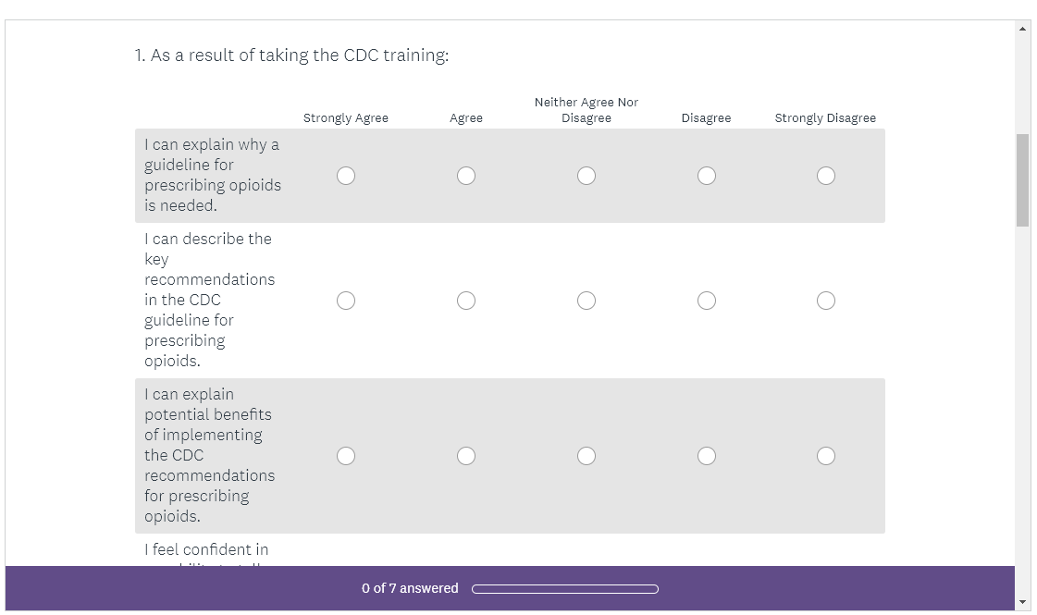This screenshot has height=615, width=1037.
Task: Select Agree for explaining why guideline needed
Action: pos(466,176)
